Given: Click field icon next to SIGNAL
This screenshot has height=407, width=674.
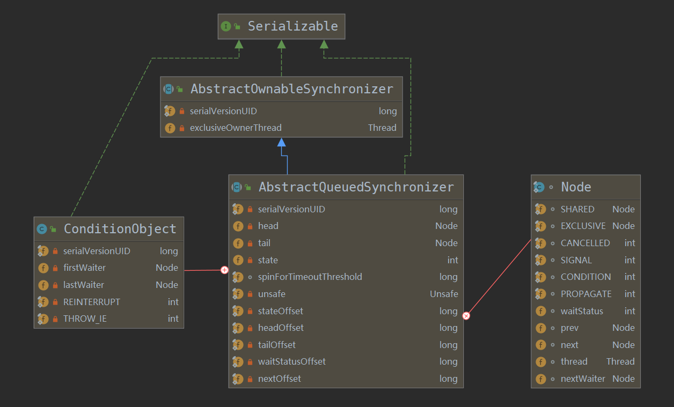Looking at the screenshot, I should [540, 260].
